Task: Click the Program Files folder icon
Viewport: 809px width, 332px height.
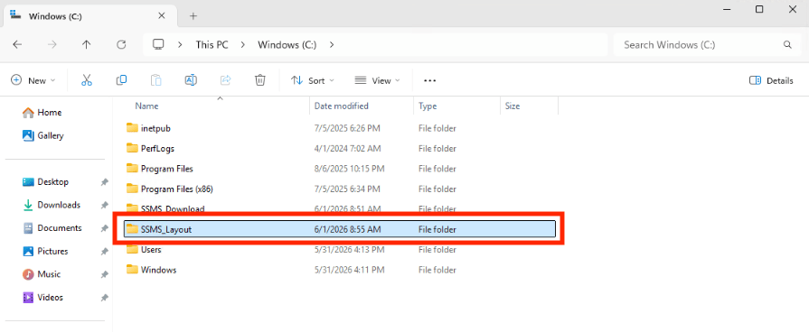Action: pyautogui.click(x=133, y=169)
